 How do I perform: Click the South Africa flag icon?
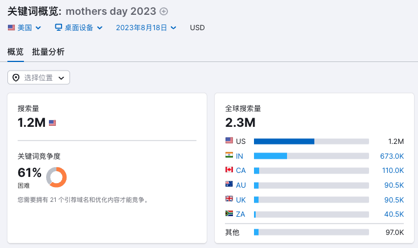tap(230, 214)
